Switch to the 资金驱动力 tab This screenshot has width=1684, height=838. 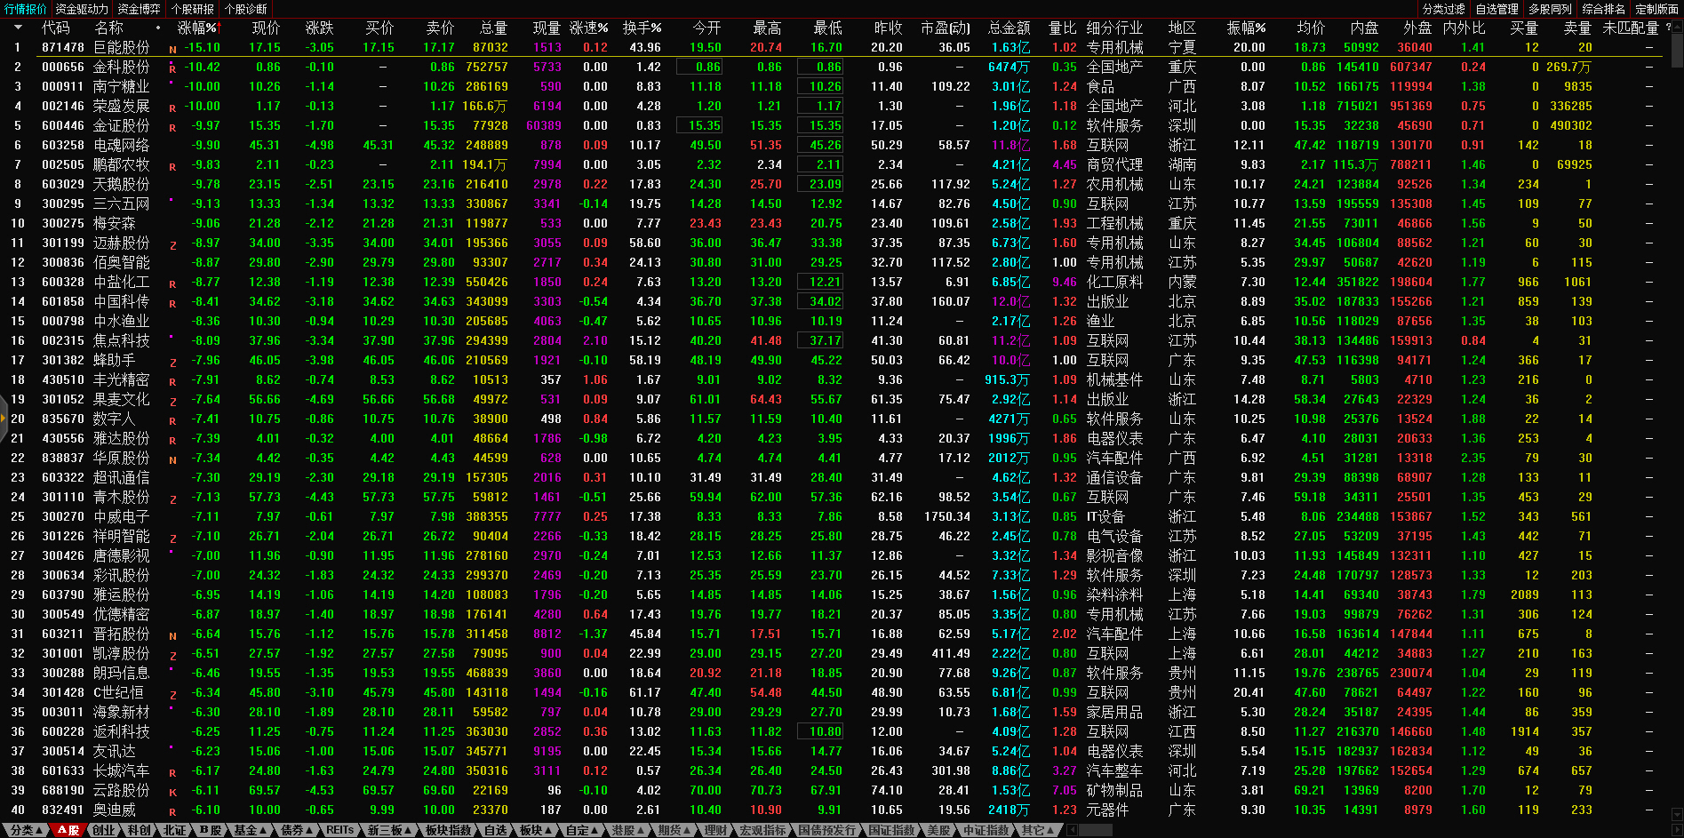point(82,9)
